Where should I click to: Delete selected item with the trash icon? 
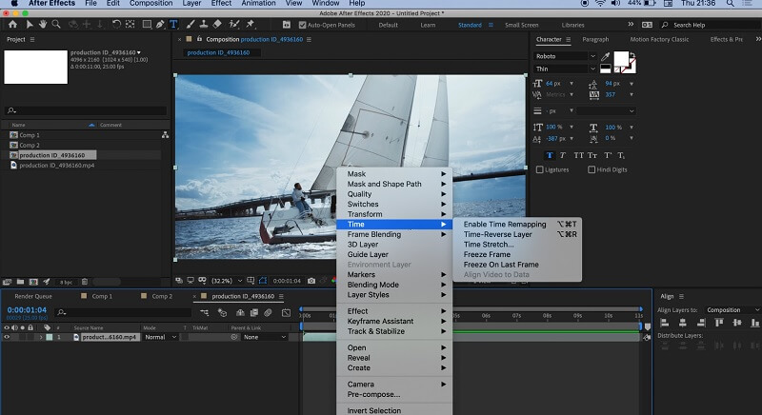pyautogui.click(x=85, y=282)
